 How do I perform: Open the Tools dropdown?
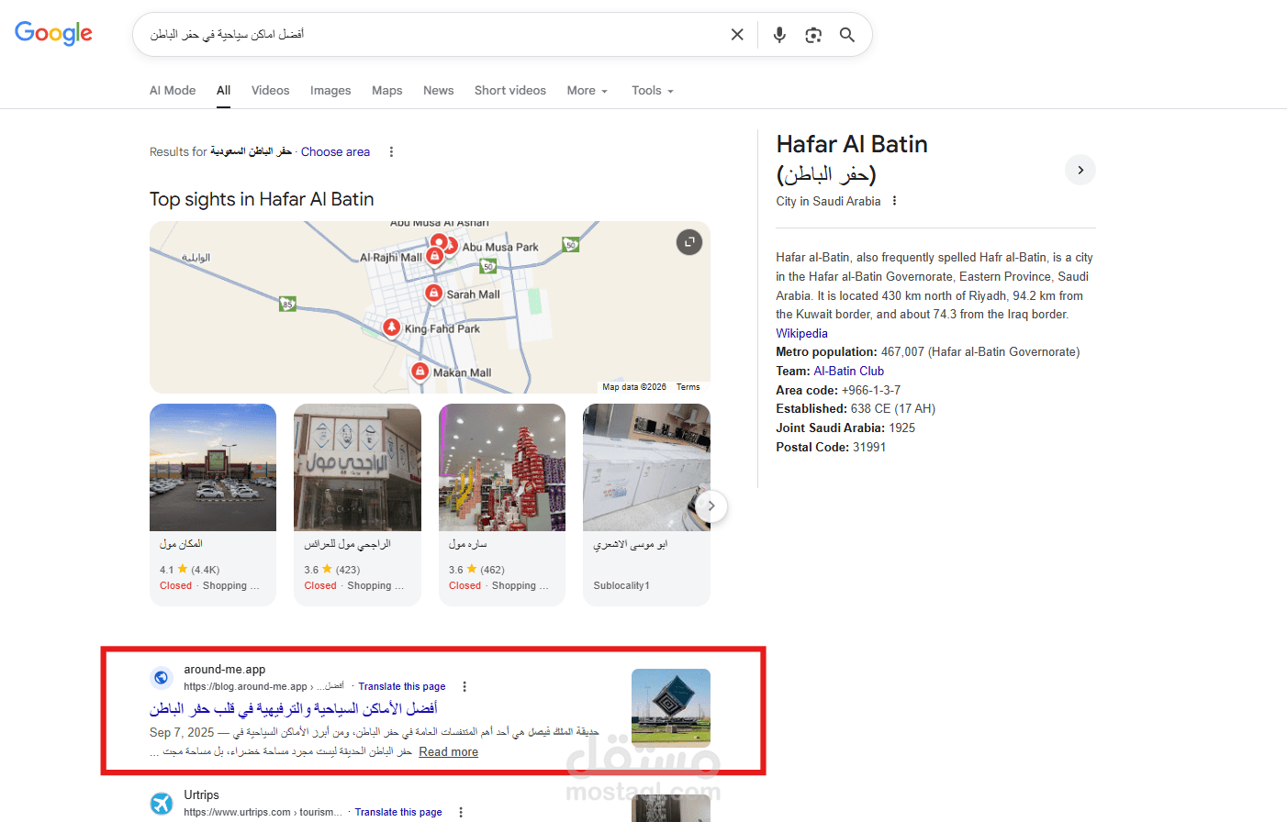point(652,91)
